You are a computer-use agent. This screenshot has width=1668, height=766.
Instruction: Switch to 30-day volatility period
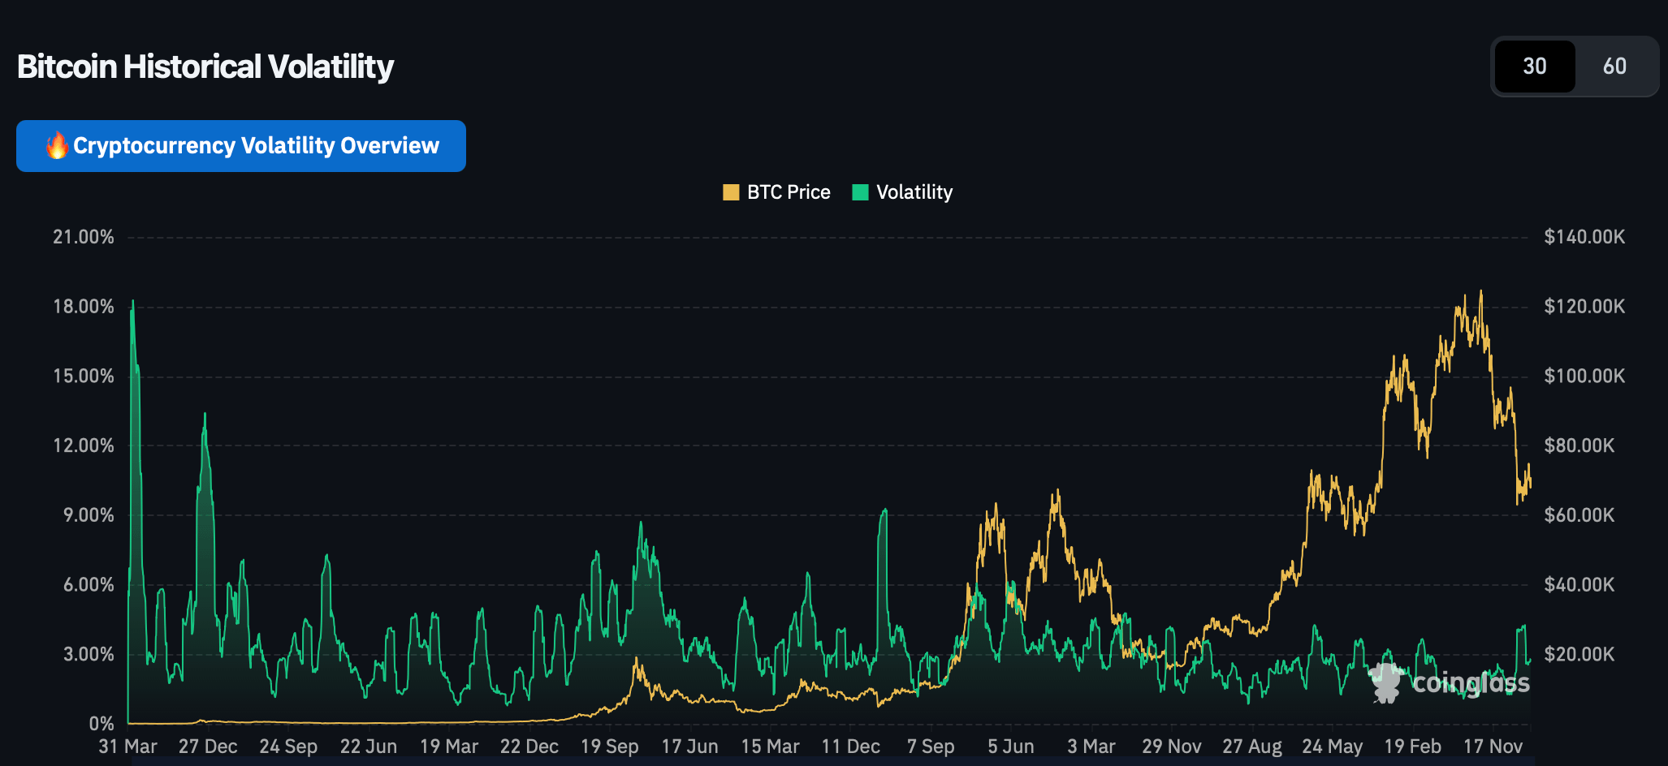point(1535,67)
